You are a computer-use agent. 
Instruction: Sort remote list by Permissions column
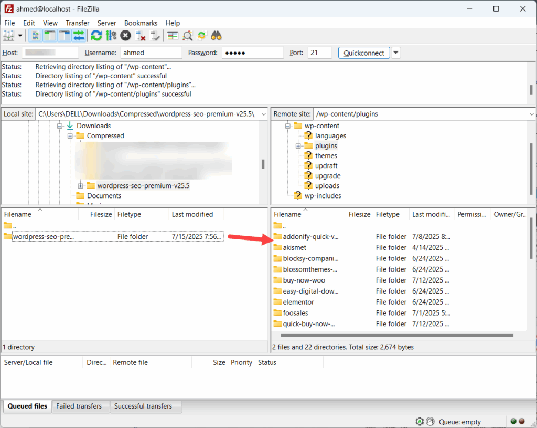[x=472, y=214]
